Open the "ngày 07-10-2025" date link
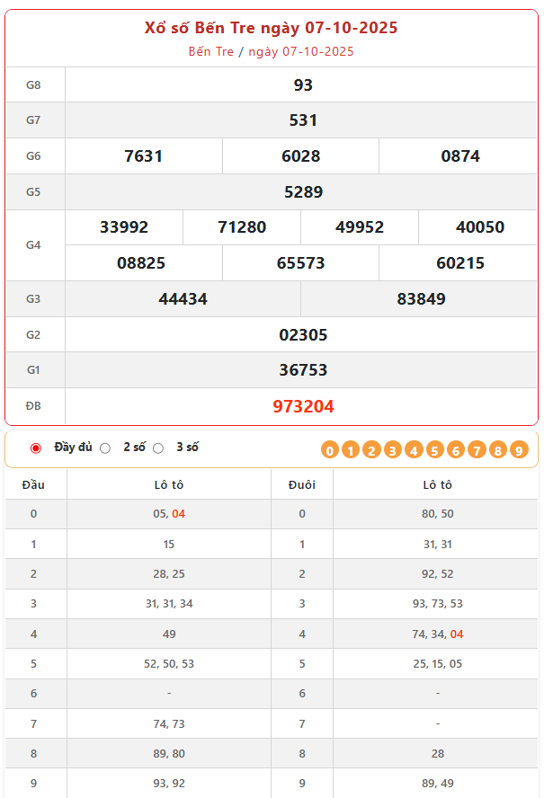 coord(300,51)
